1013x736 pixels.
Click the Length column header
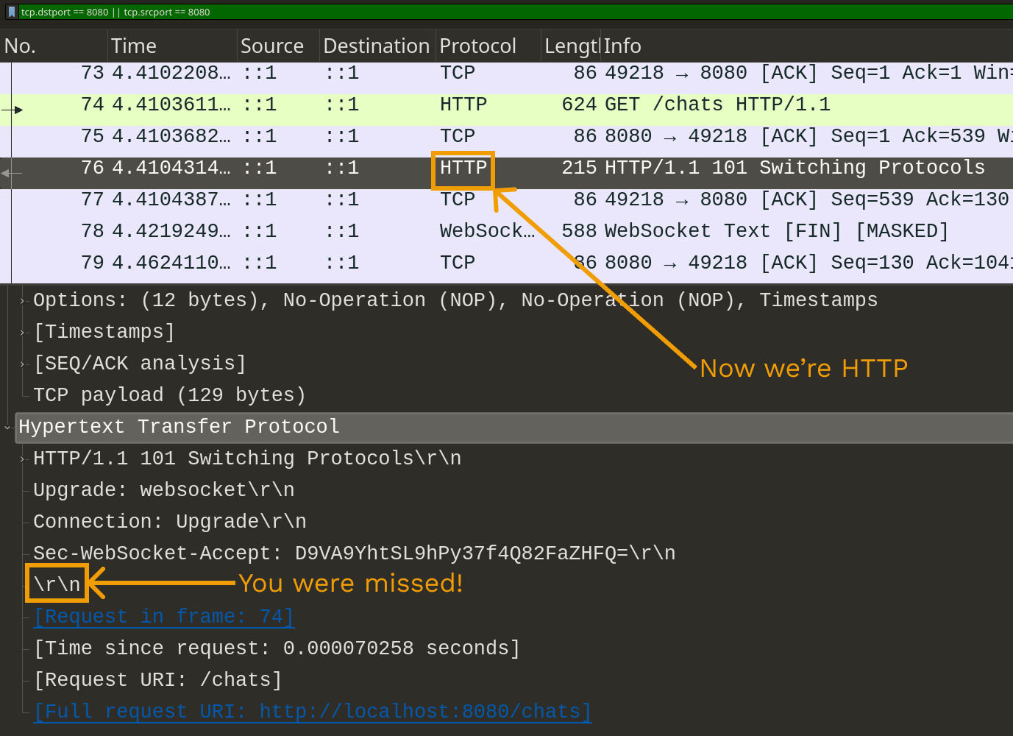570,46
